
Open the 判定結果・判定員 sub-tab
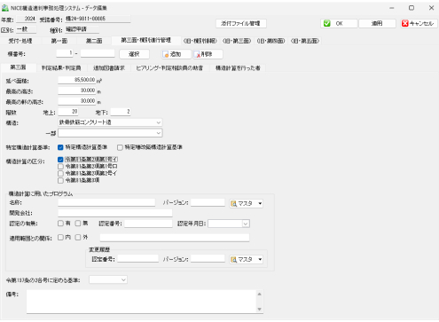tap(61, 68)
